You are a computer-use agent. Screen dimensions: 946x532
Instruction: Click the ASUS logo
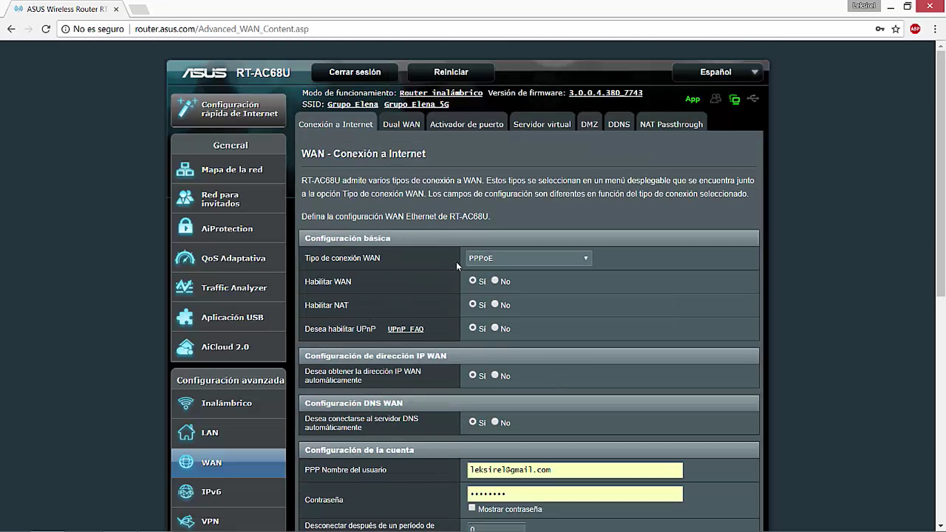pos(204,73)
